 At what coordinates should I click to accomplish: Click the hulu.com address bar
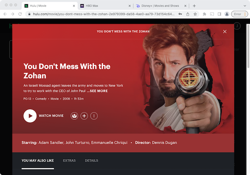103,14
